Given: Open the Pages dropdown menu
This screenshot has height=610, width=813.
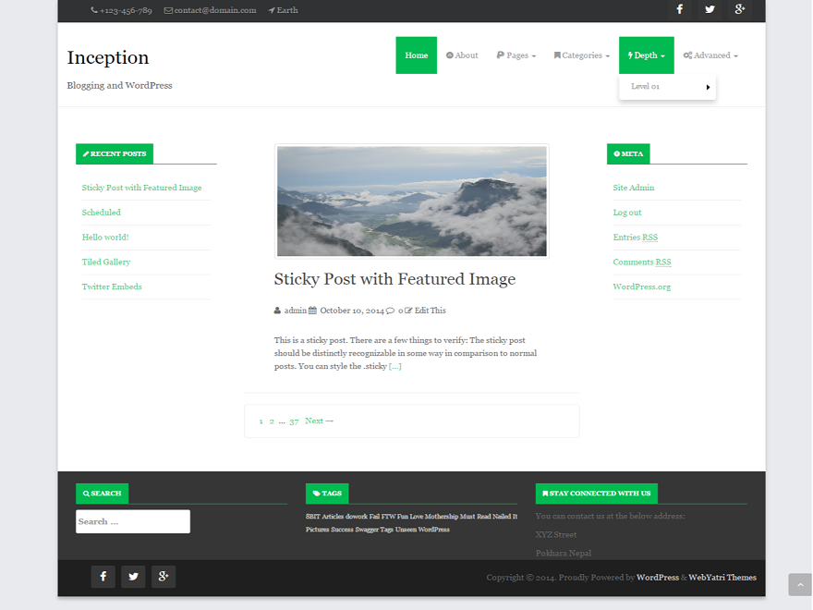Looking at the screenshot, I should (516, 55).
